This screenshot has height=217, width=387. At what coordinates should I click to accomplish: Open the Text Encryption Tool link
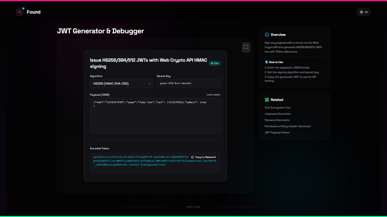(x=277, y=108)
